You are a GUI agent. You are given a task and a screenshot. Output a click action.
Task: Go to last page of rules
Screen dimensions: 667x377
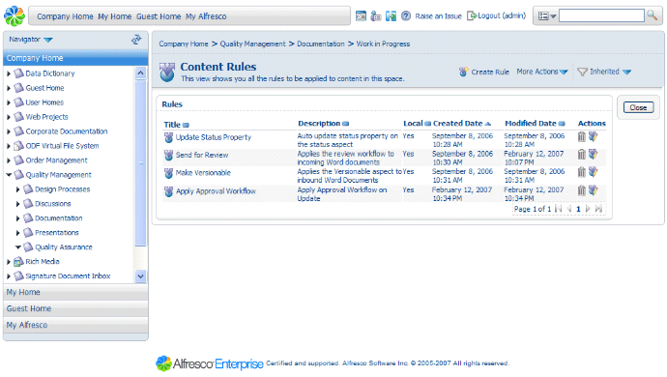(598, 209)
